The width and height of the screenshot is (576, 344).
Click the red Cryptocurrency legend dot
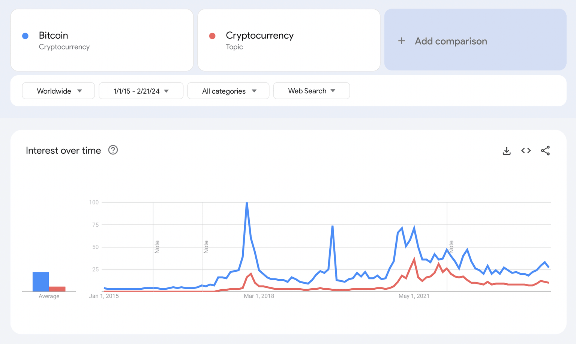[213, 36]
